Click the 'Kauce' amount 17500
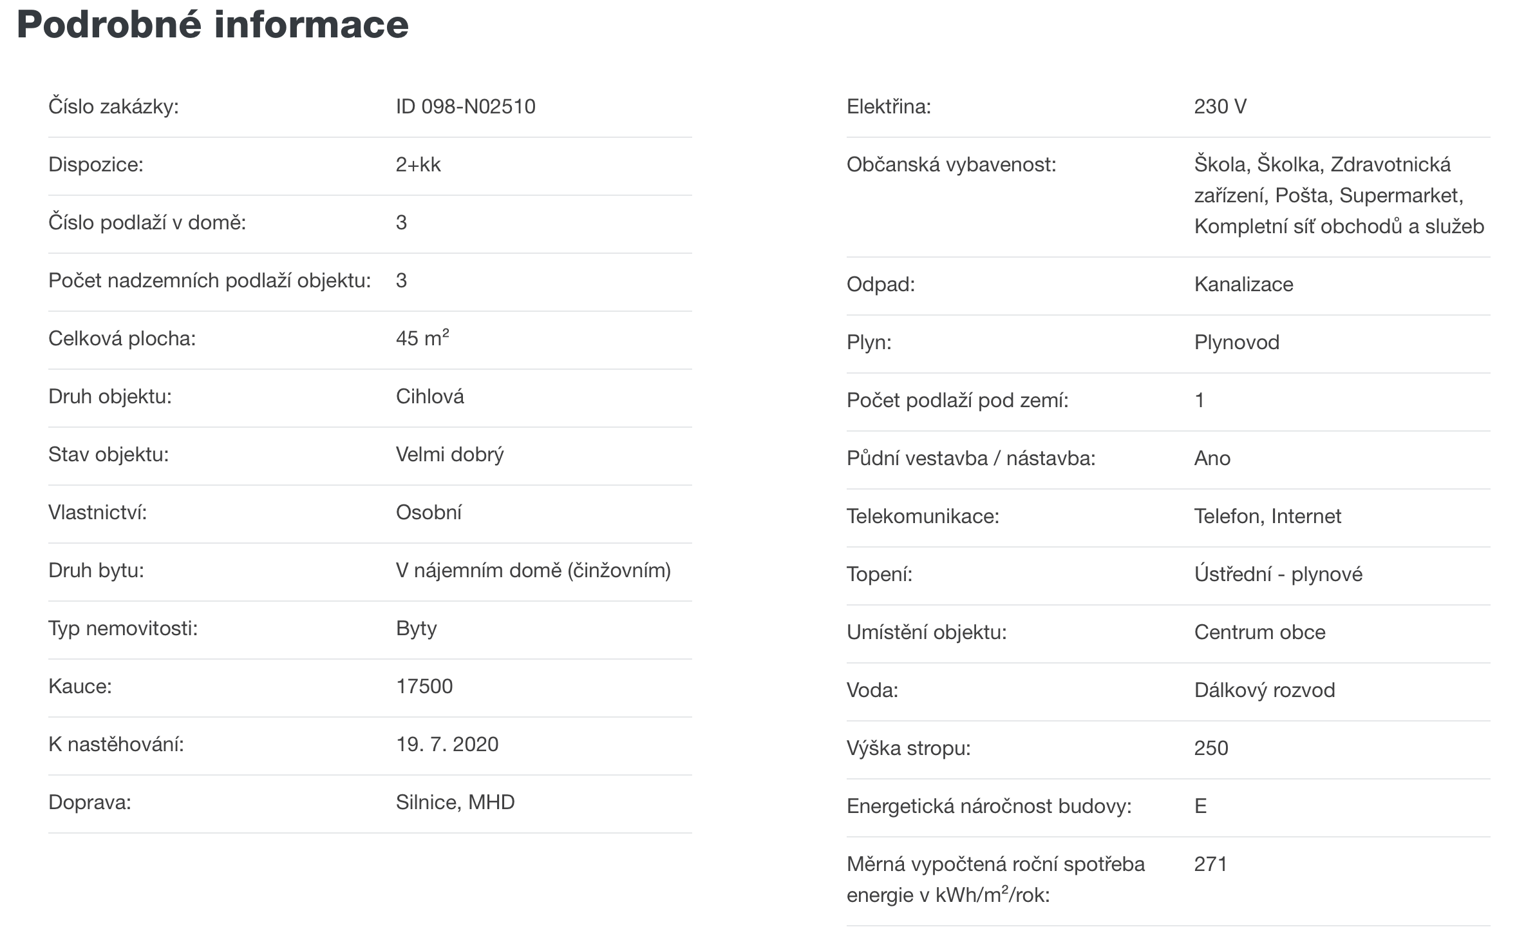1535x947 pixels. point(424,686)
